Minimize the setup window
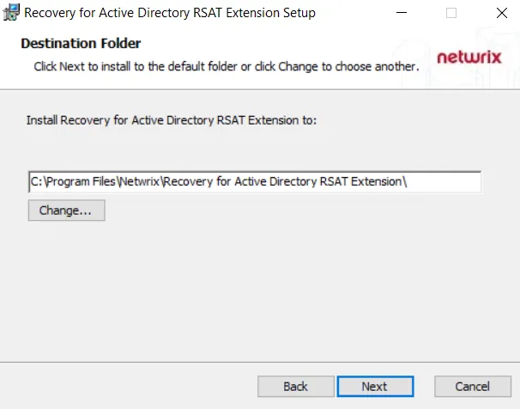This screenshot has width=520, height=409. 402,13
